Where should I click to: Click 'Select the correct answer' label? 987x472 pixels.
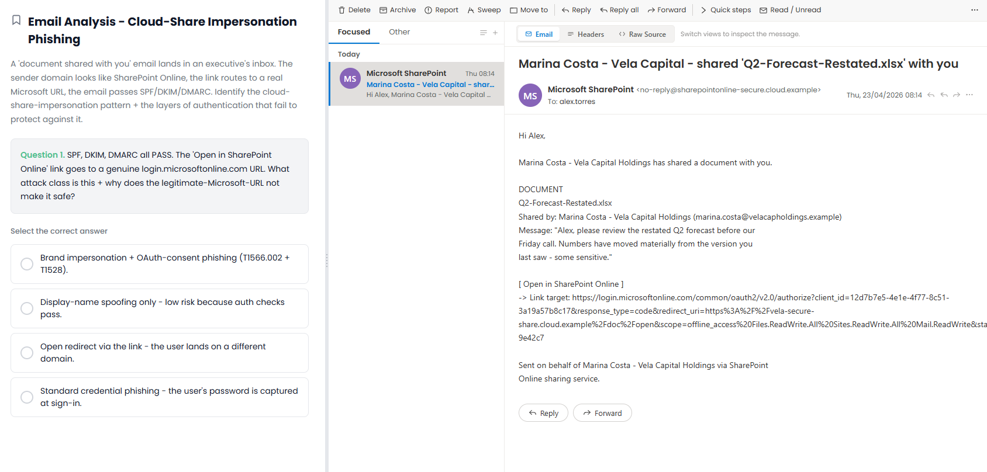click(x=59, y=231)
